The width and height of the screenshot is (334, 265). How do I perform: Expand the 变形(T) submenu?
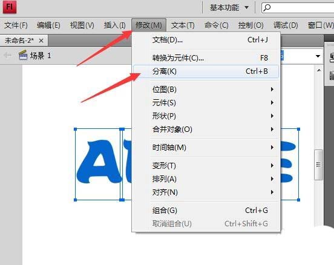[x=206, y=166]
